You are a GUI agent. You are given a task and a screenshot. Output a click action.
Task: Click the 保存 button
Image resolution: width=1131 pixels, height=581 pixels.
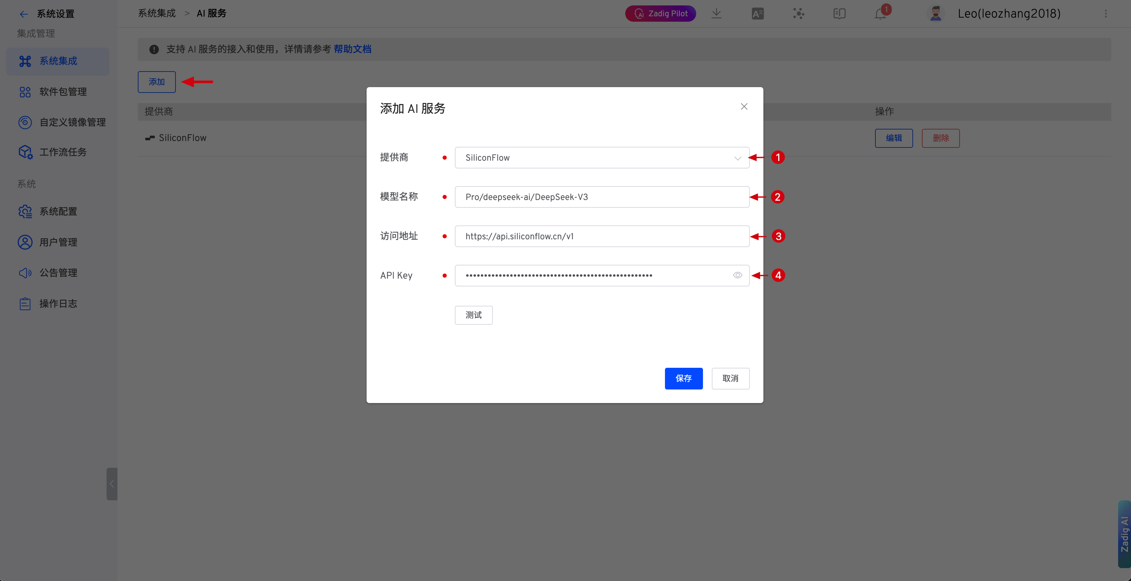pyautogui.click(x=683, y=378)
